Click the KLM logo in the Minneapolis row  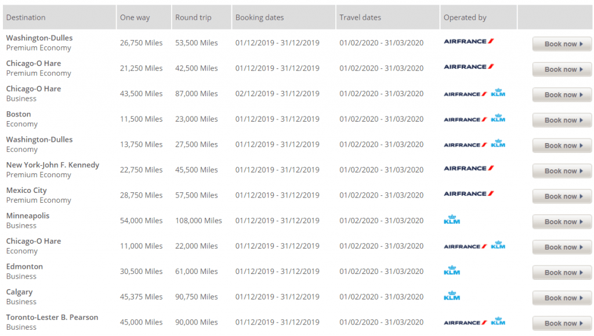[451, 220]
